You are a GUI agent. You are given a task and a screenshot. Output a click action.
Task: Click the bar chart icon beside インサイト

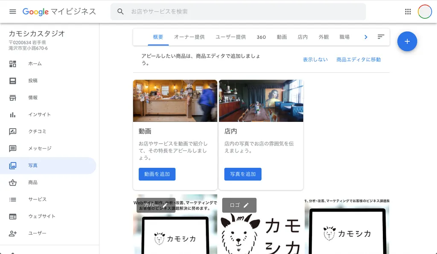pyautogui.click(x=12, y=115)
